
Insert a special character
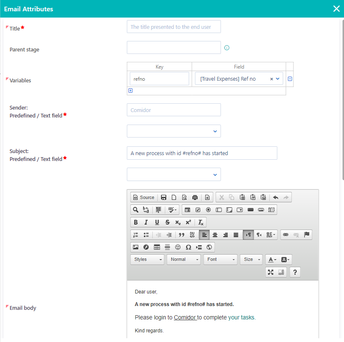[x=188, y=247]
